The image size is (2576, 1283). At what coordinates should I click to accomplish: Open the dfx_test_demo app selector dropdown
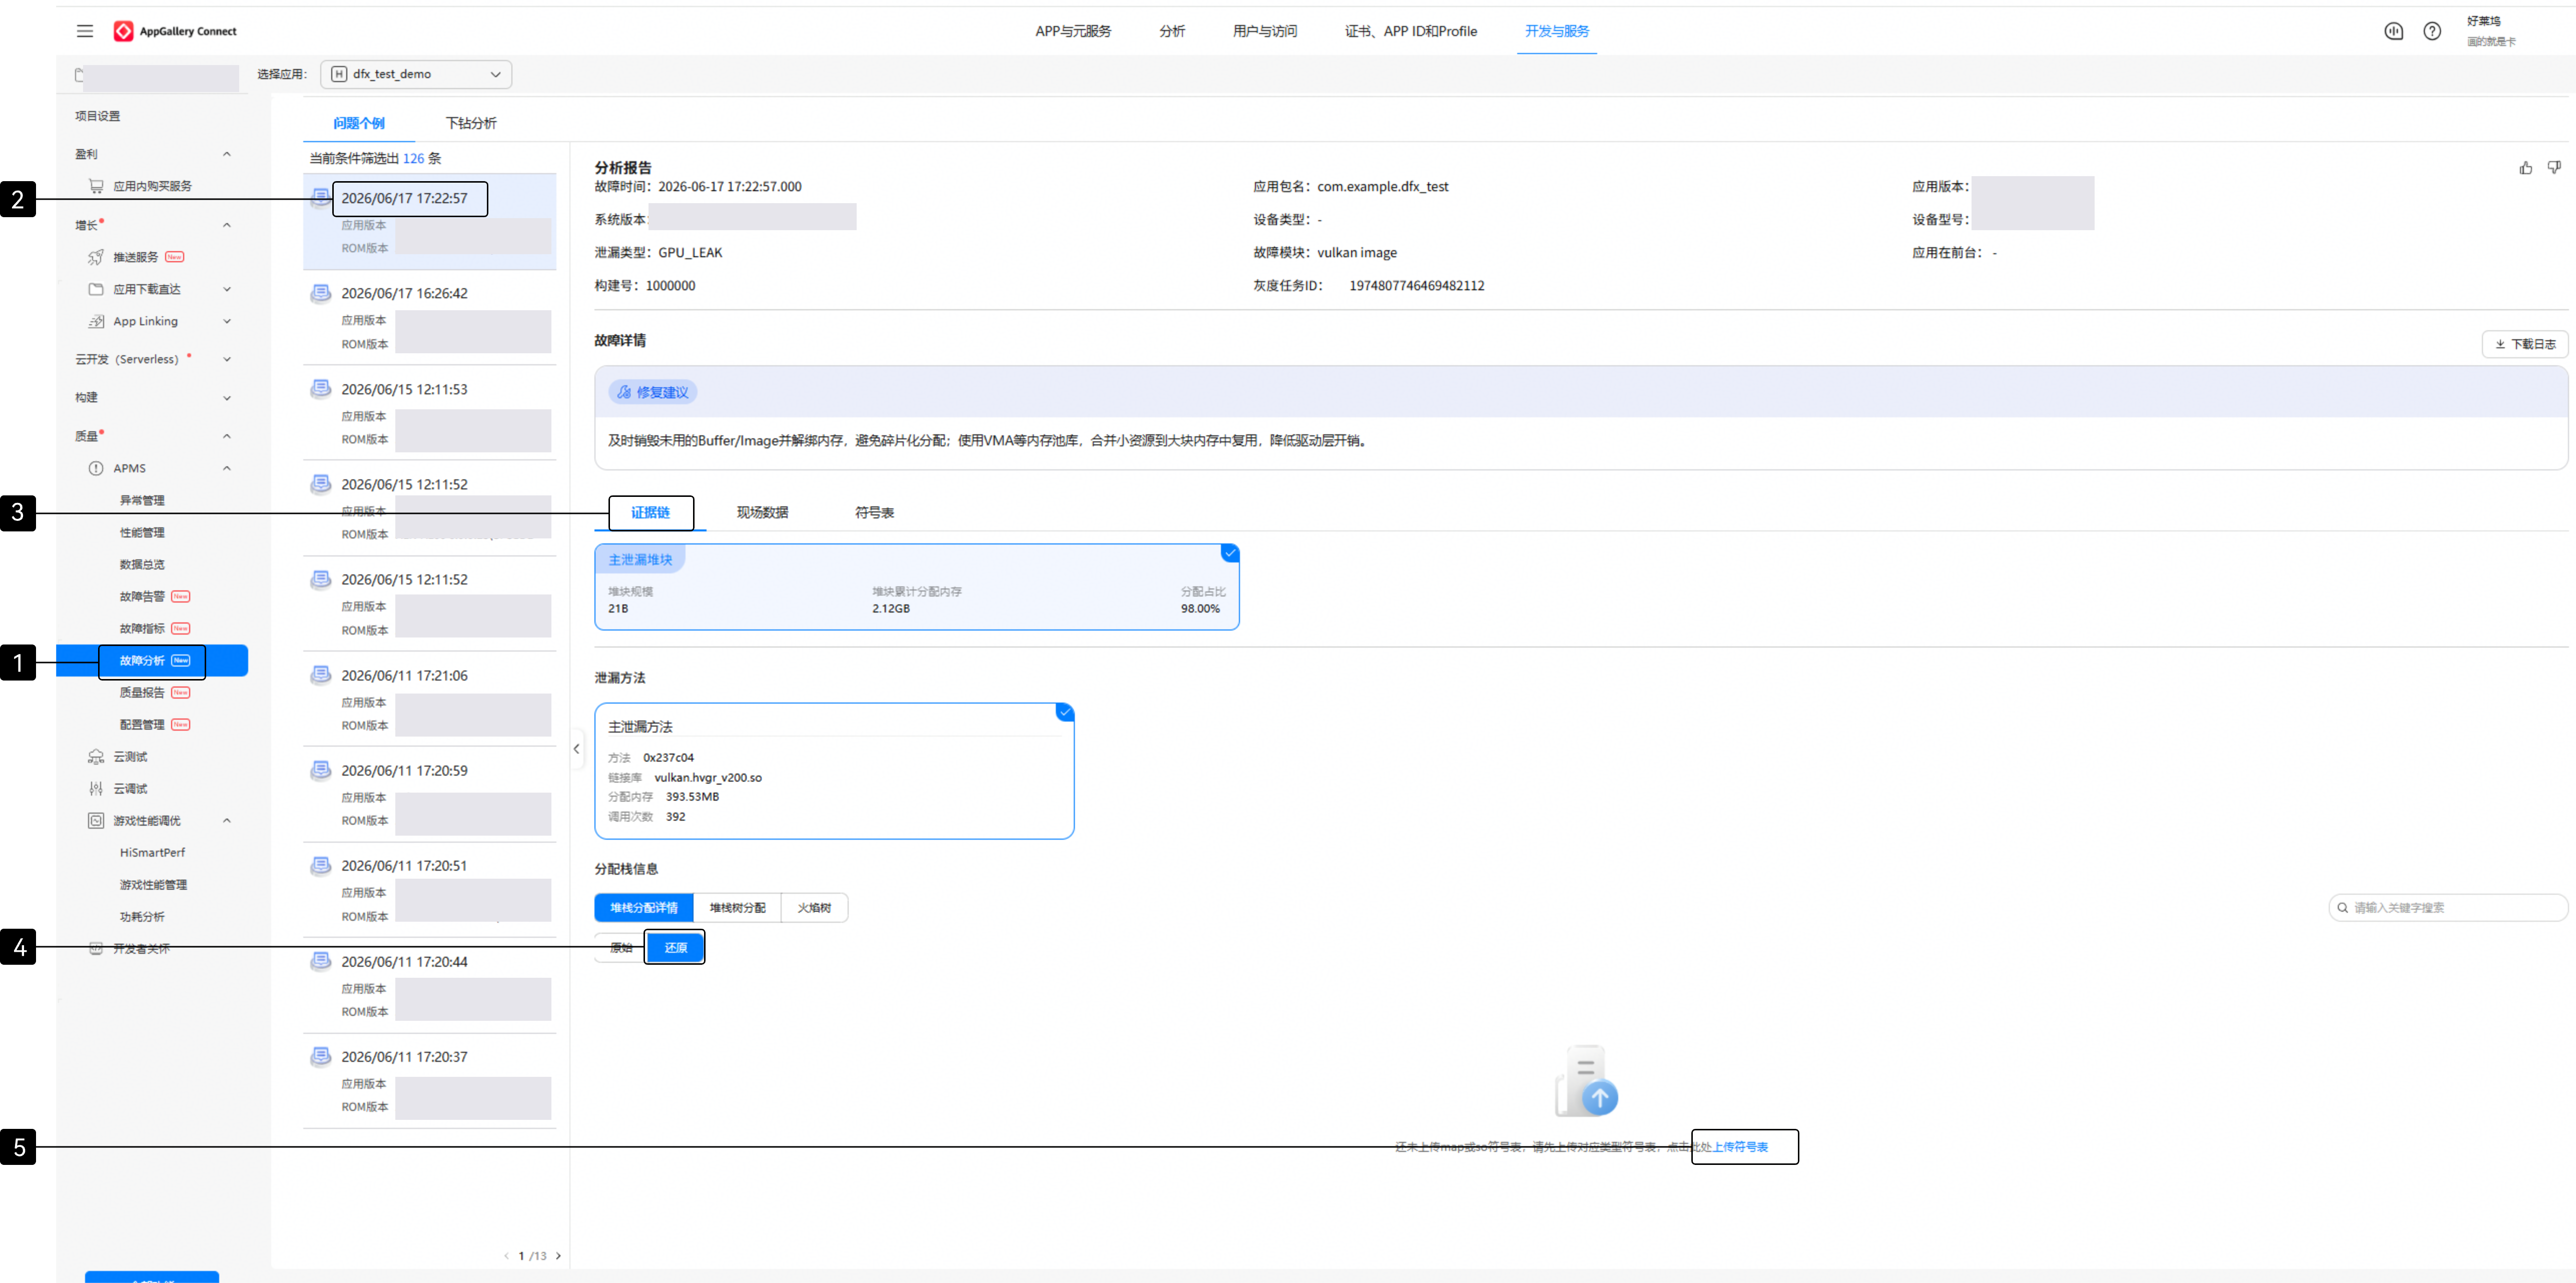click(x=416, y=74)
